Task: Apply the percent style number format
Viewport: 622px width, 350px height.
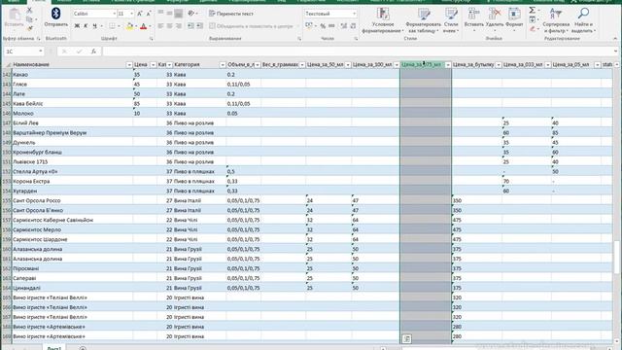Action: (323, 26)
